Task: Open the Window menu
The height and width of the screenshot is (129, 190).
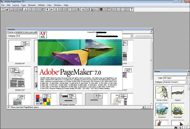Action: point(58,5)
